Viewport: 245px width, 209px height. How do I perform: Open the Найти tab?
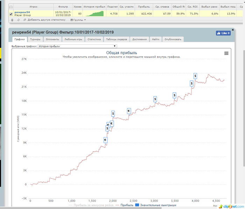[156, 39]
